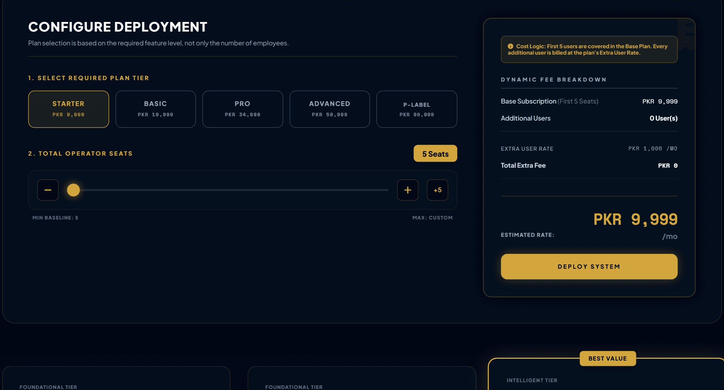This screenshot has height=390, width=724.
Task: Click the 5 Seats badge
Action: point(435,154)
